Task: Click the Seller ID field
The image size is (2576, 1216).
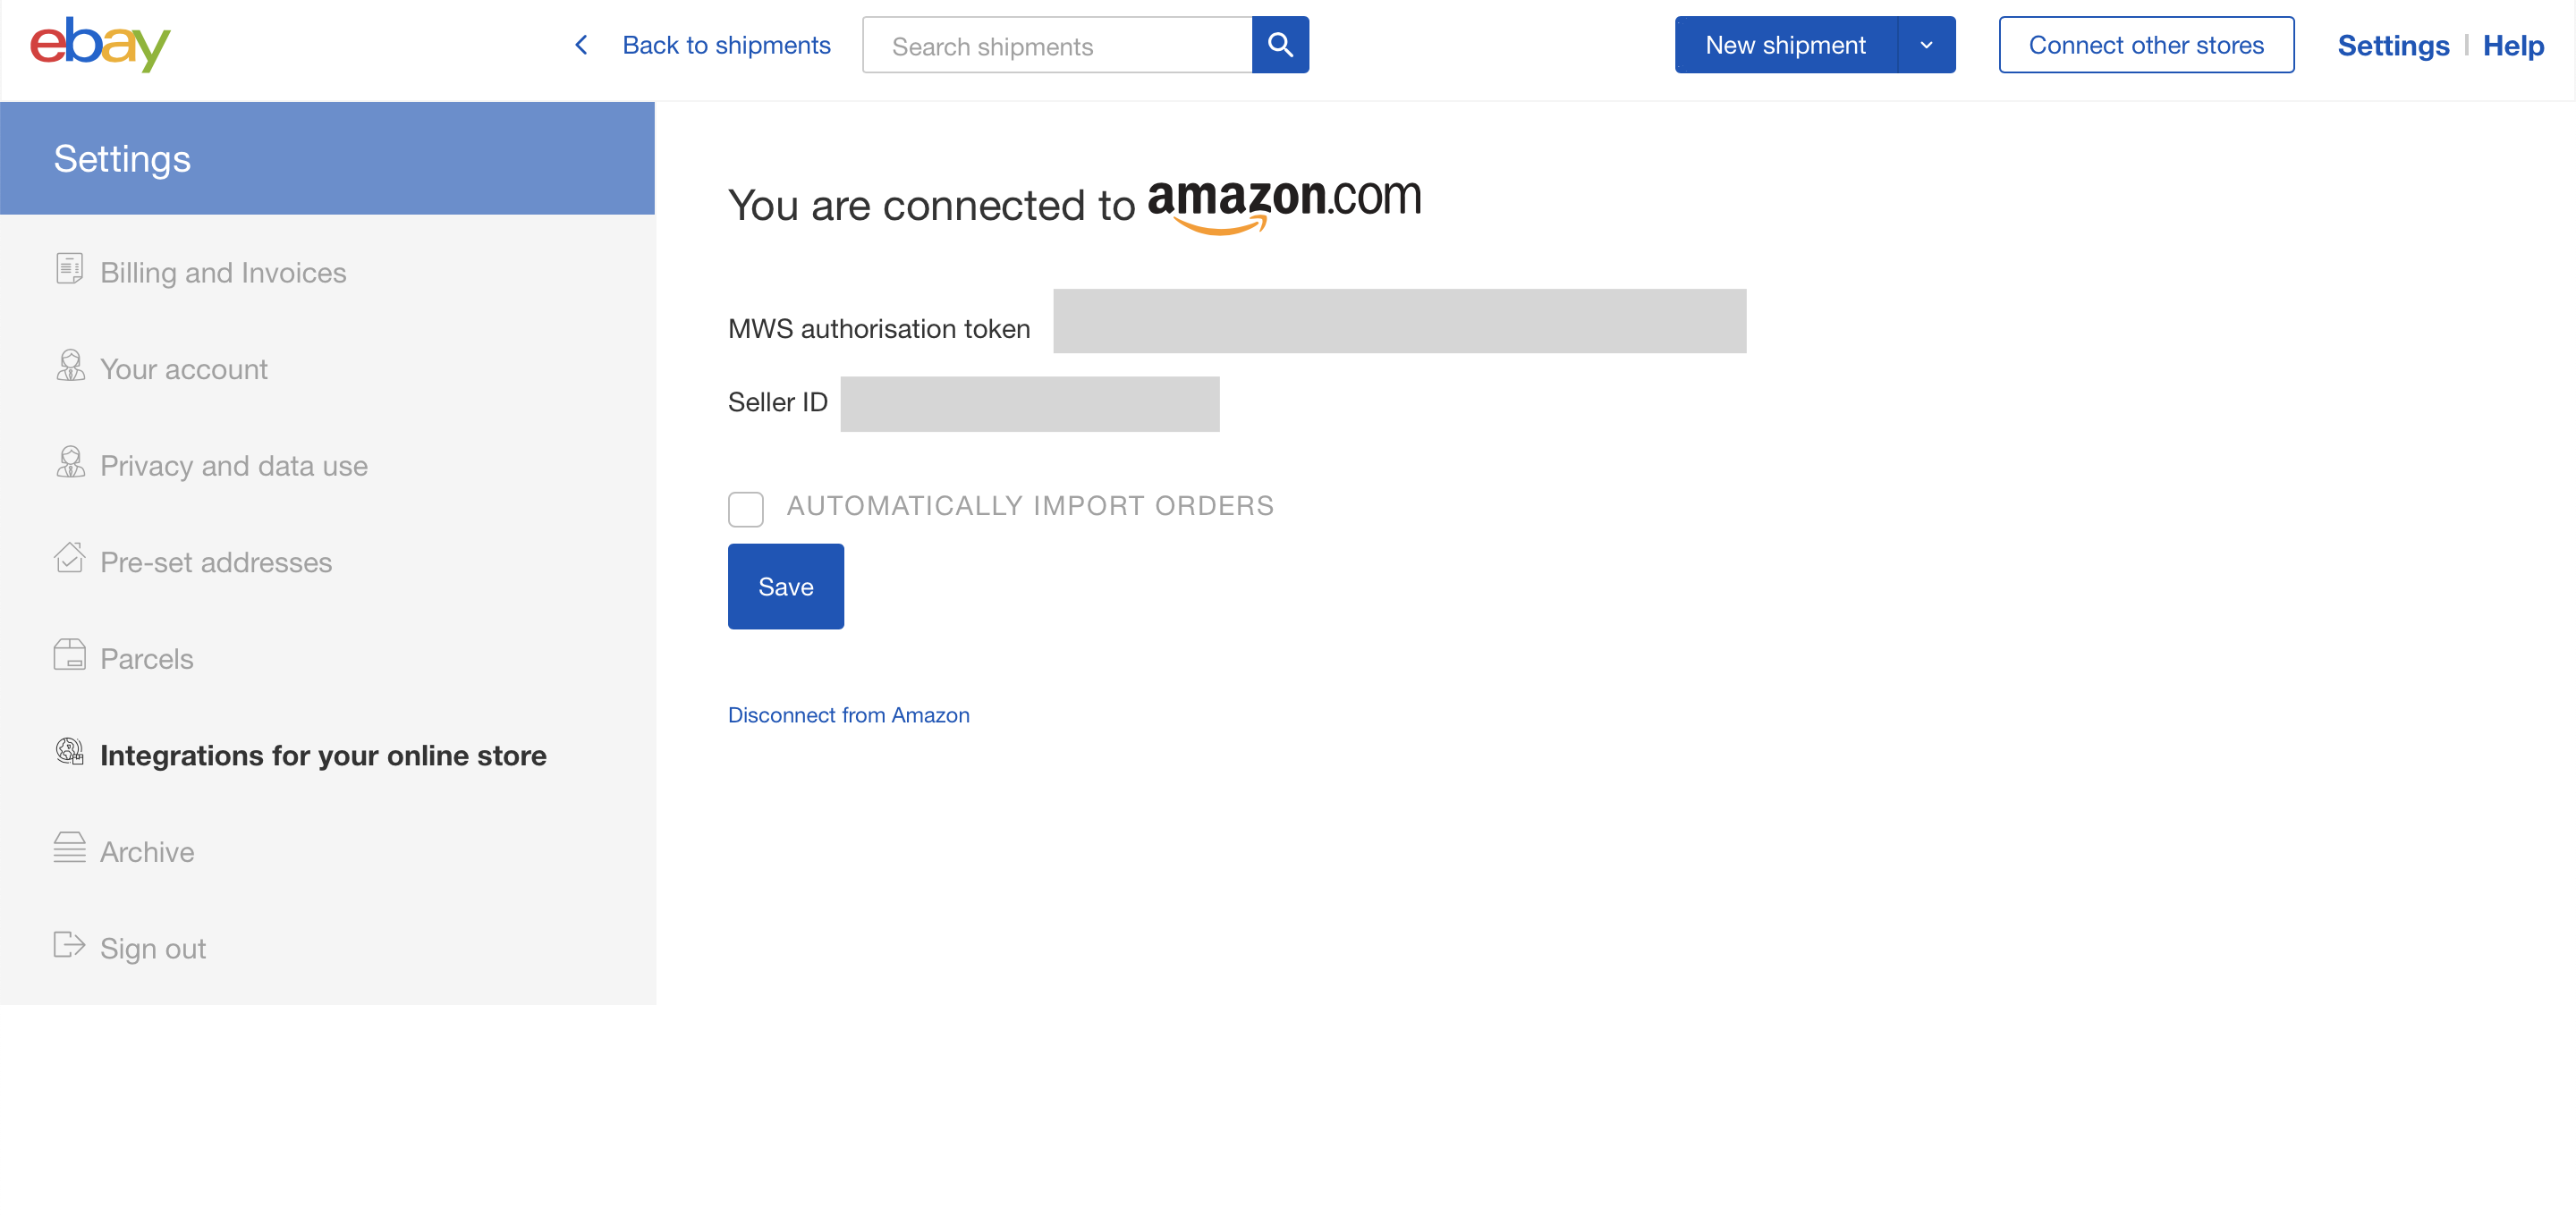Action: 1030,403
